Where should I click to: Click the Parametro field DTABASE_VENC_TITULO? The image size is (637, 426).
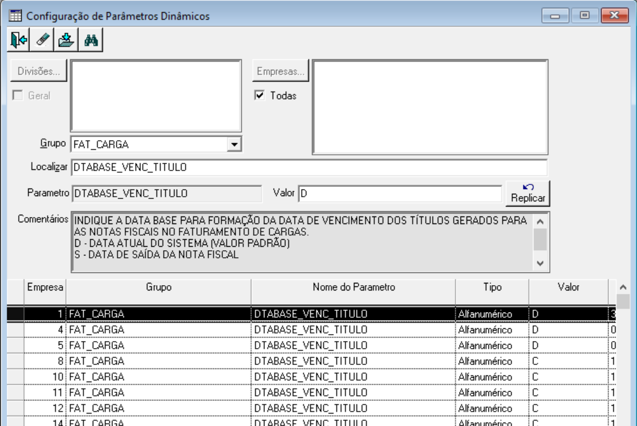[167, 193]
